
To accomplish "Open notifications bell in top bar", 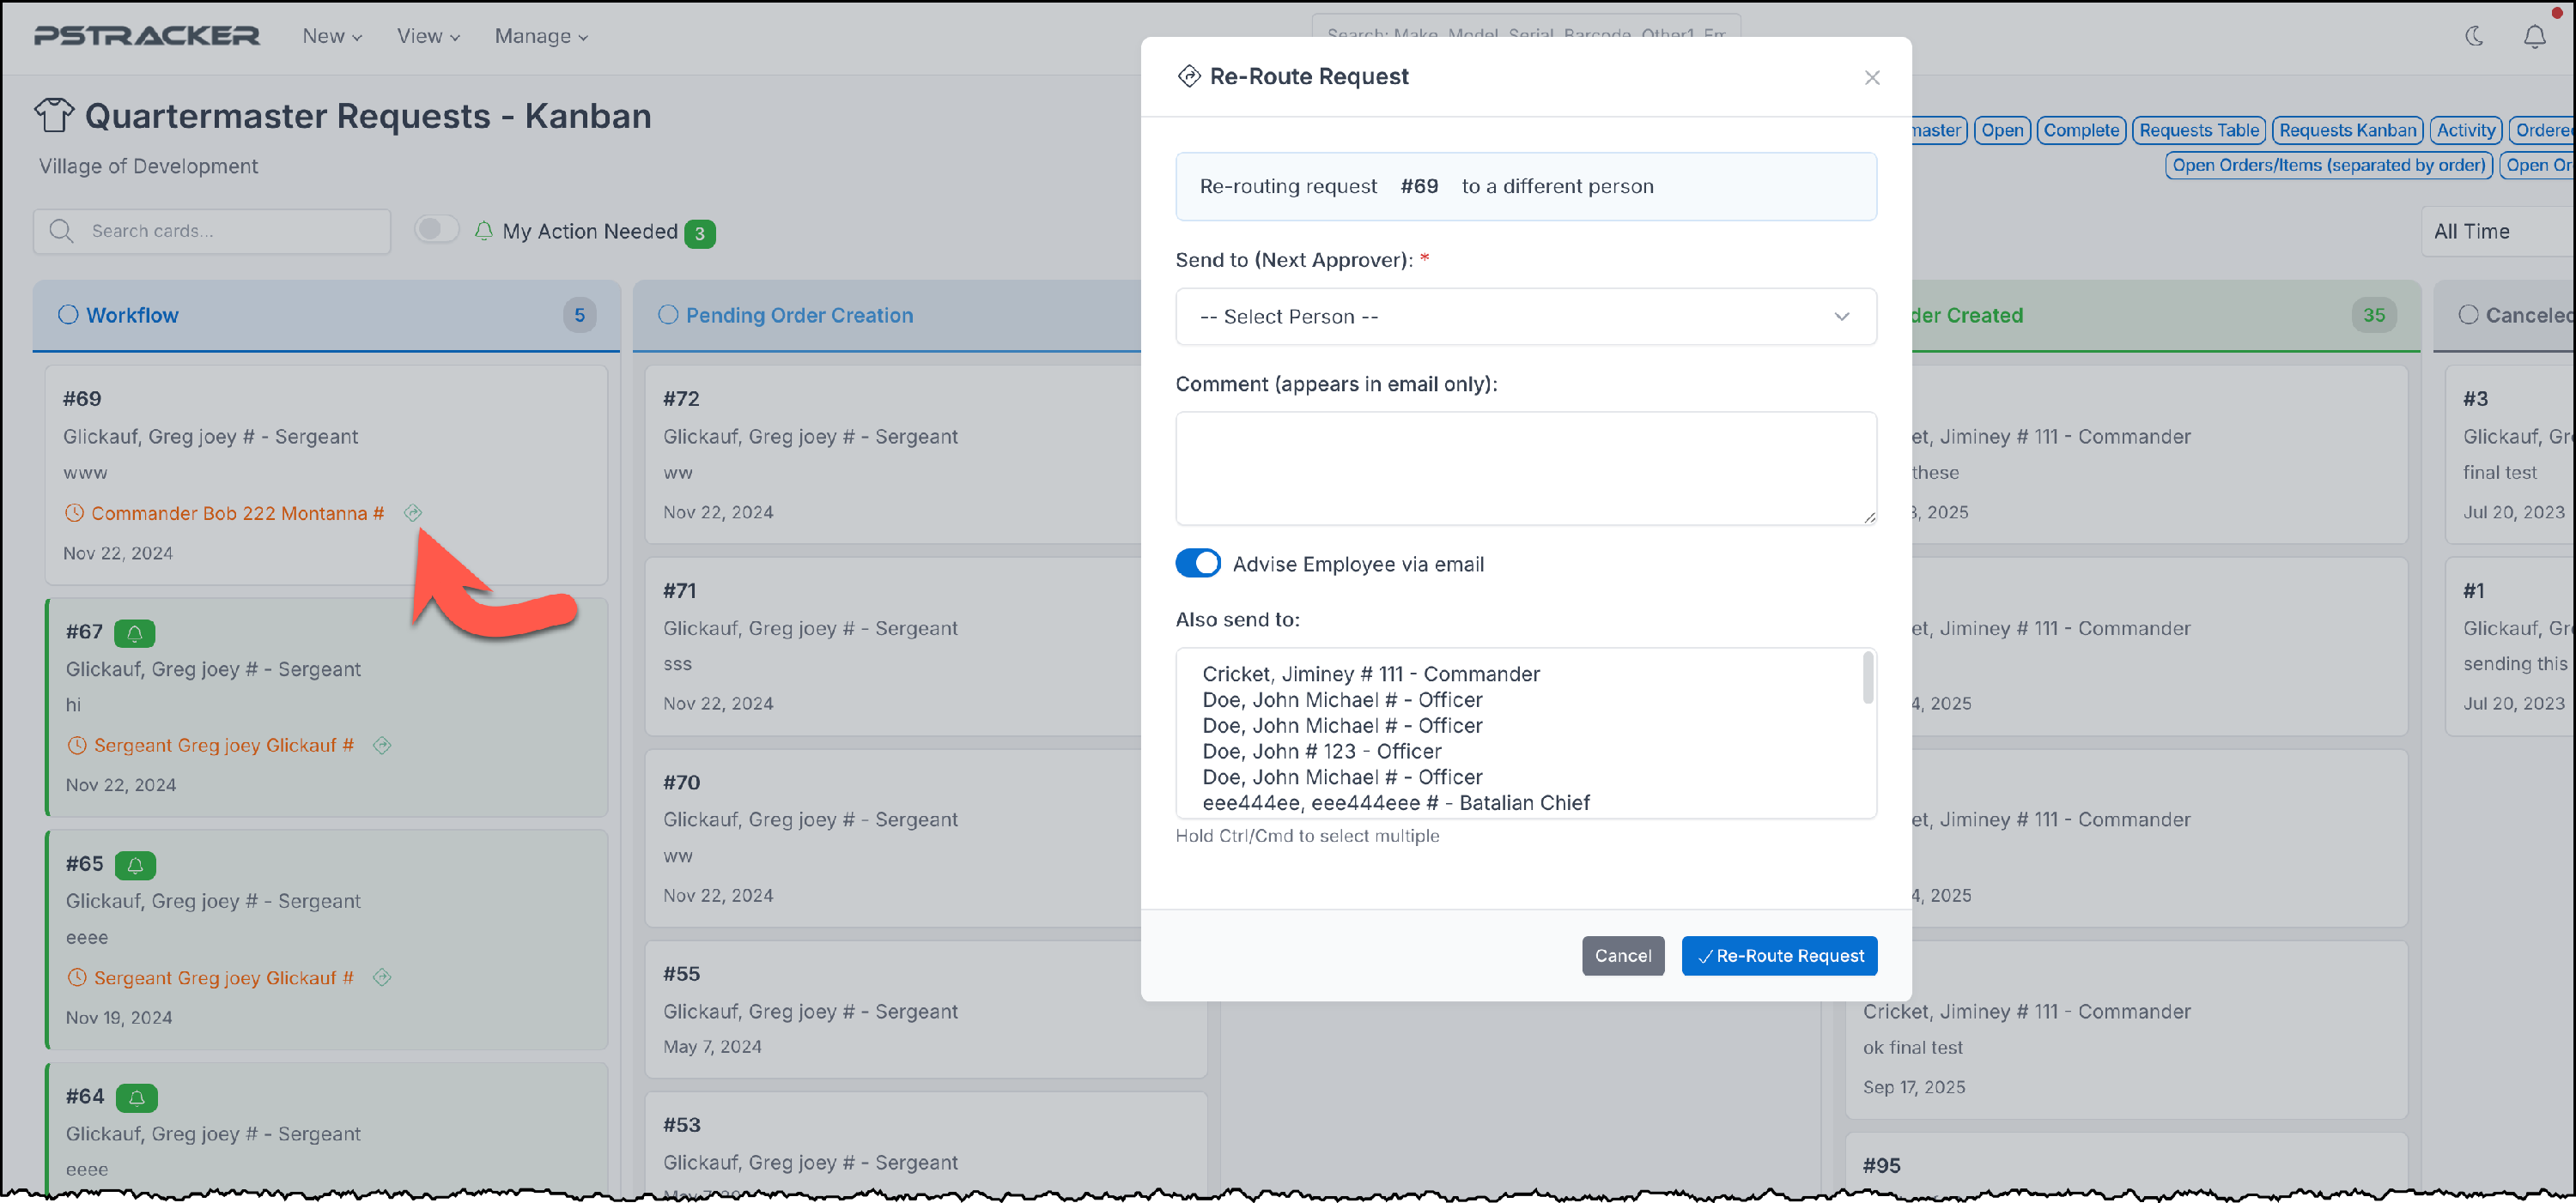I will pos(2534,37).
